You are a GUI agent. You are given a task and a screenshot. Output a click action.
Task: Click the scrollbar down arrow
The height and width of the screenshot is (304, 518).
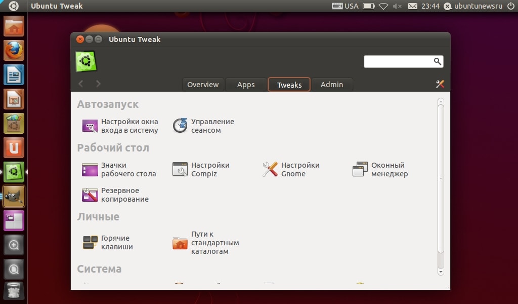click(x=441, y=272)
